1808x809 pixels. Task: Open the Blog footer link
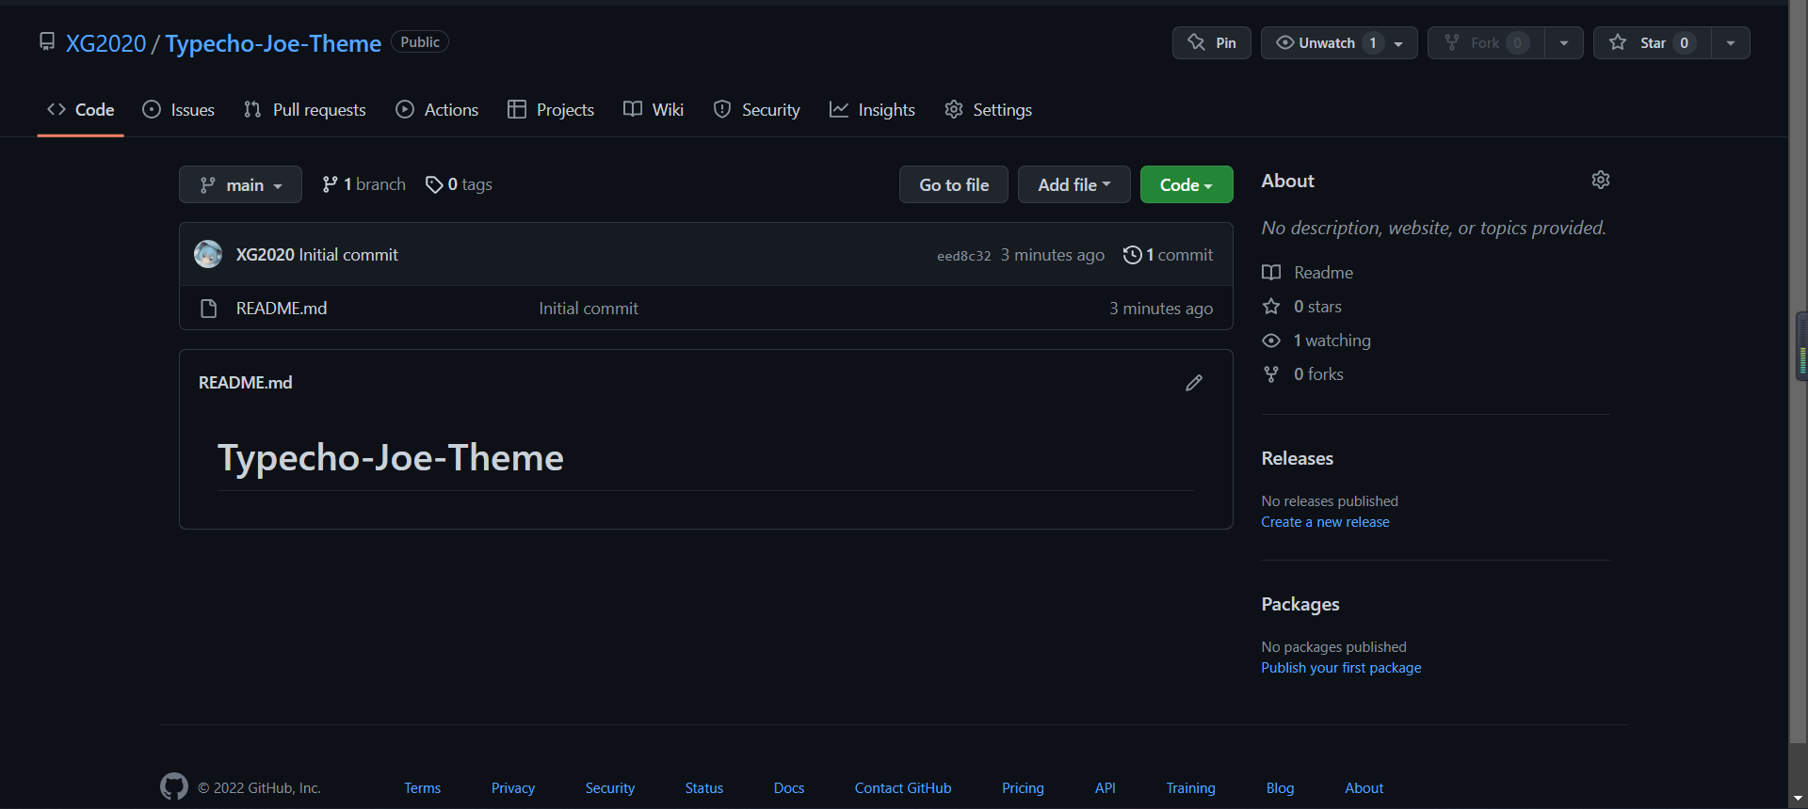coord(1281,788)
